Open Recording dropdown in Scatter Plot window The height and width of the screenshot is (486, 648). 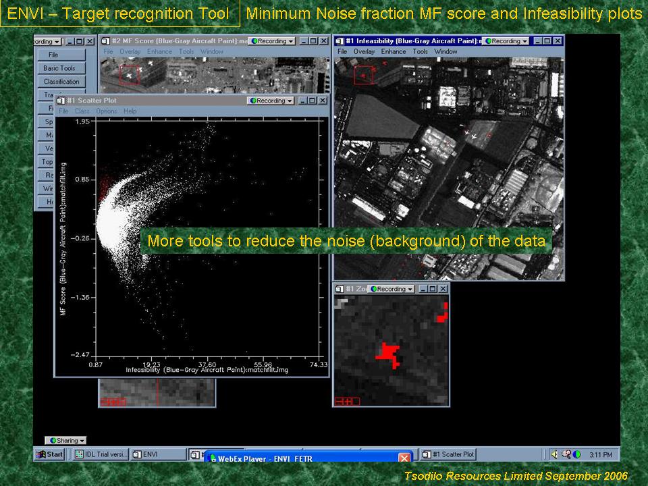coord(271,101)
